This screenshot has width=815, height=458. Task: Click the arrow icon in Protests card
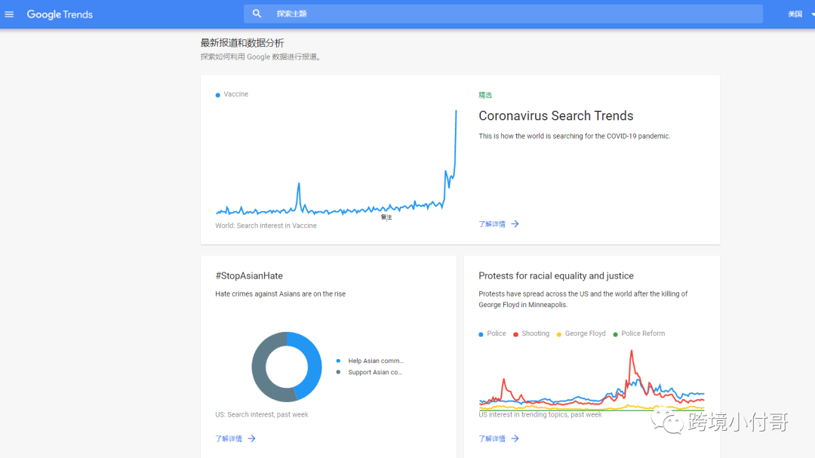(x=515, y=438)
